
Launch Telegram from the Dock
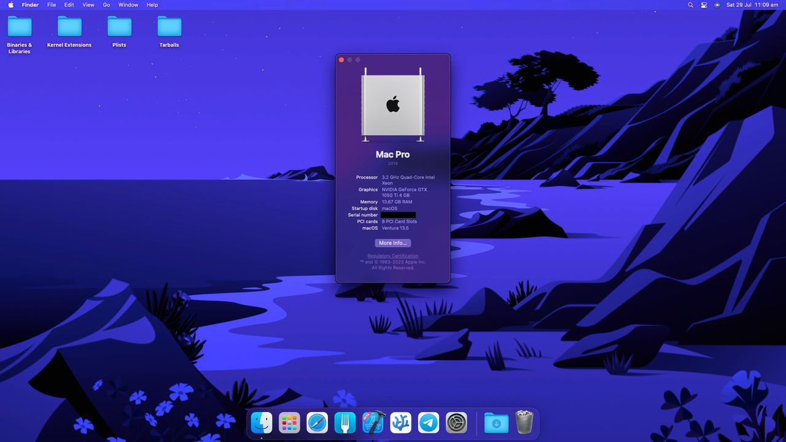click(x=429, y=422)
